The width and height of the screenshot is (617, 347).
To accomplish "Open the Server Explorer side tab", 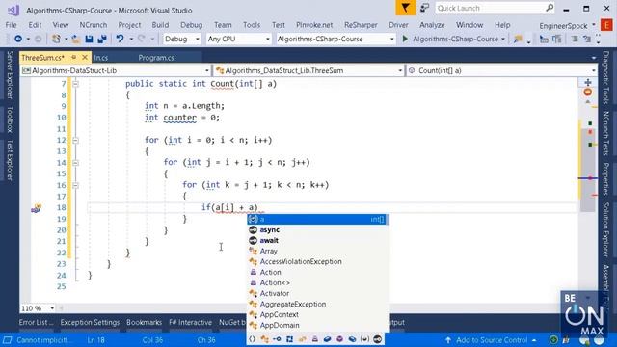I will [10, 74].
